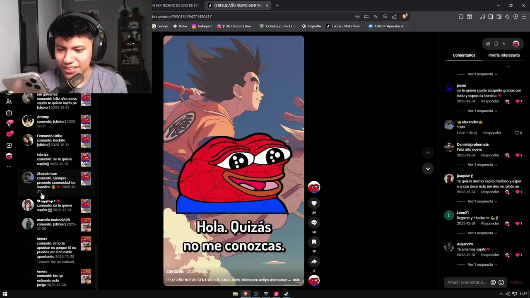
Task: Click the Publicar comment button
Action: [x=516, y=282]
